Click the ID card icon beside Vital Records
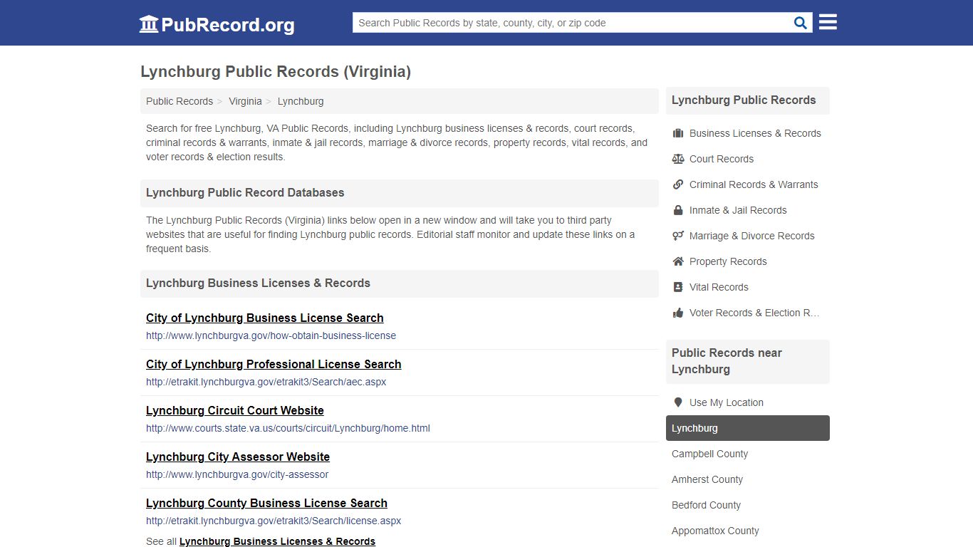The image size is (973, 547). tap(678, 287)
